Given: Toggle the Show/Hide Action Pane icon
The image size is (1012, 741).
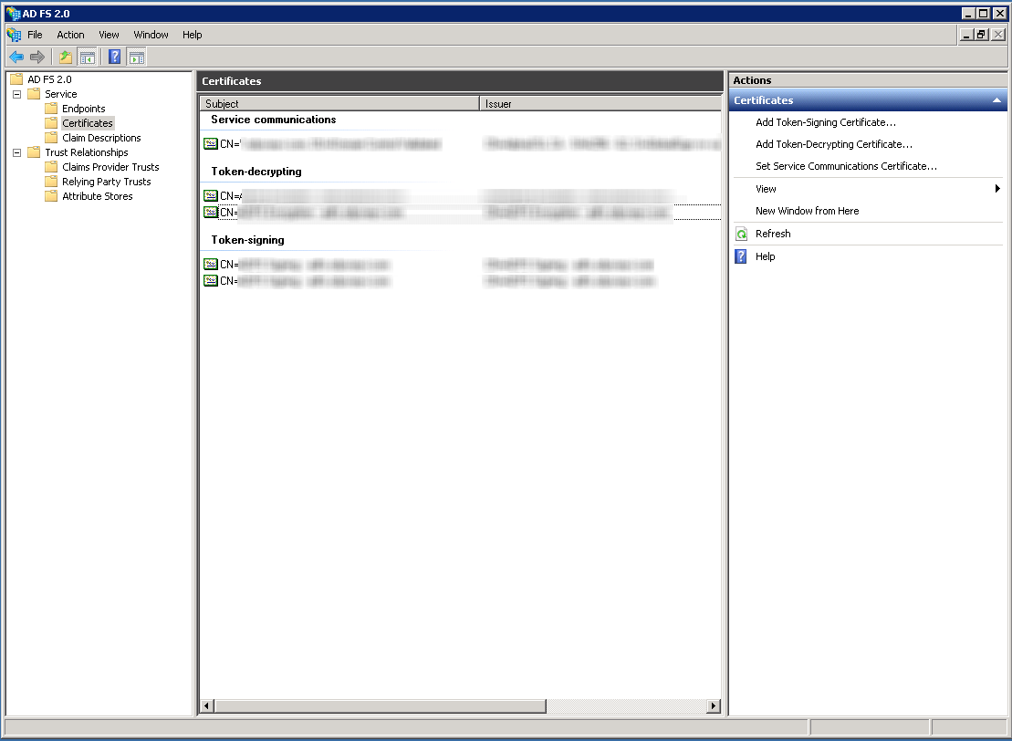Looking at the screenshot, I should (136, 57).
